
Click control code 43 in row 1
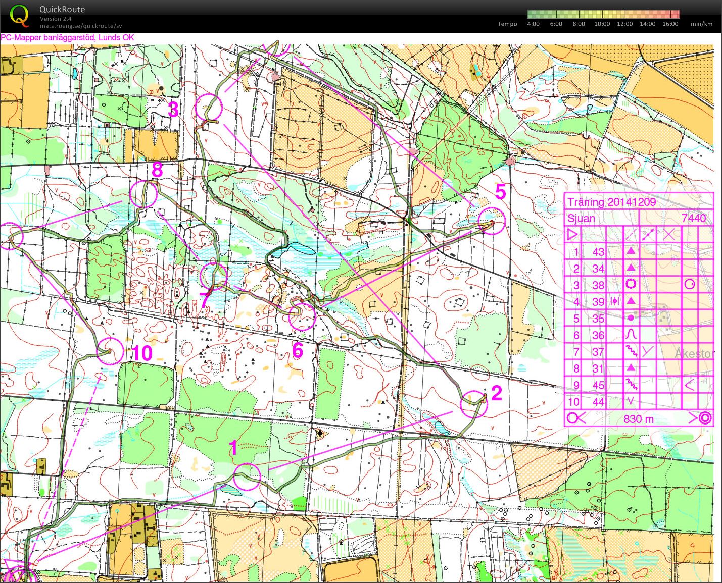coord(598,251)
